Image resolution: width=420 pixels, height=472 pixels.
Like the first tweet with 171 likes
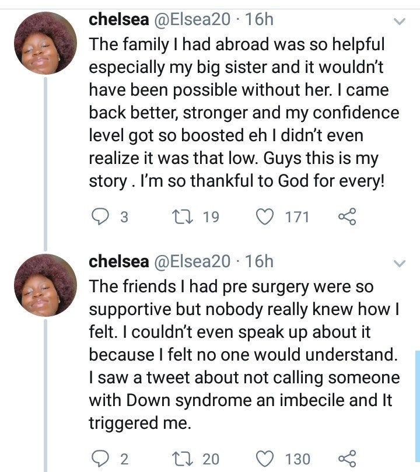(x=266, y=218)
